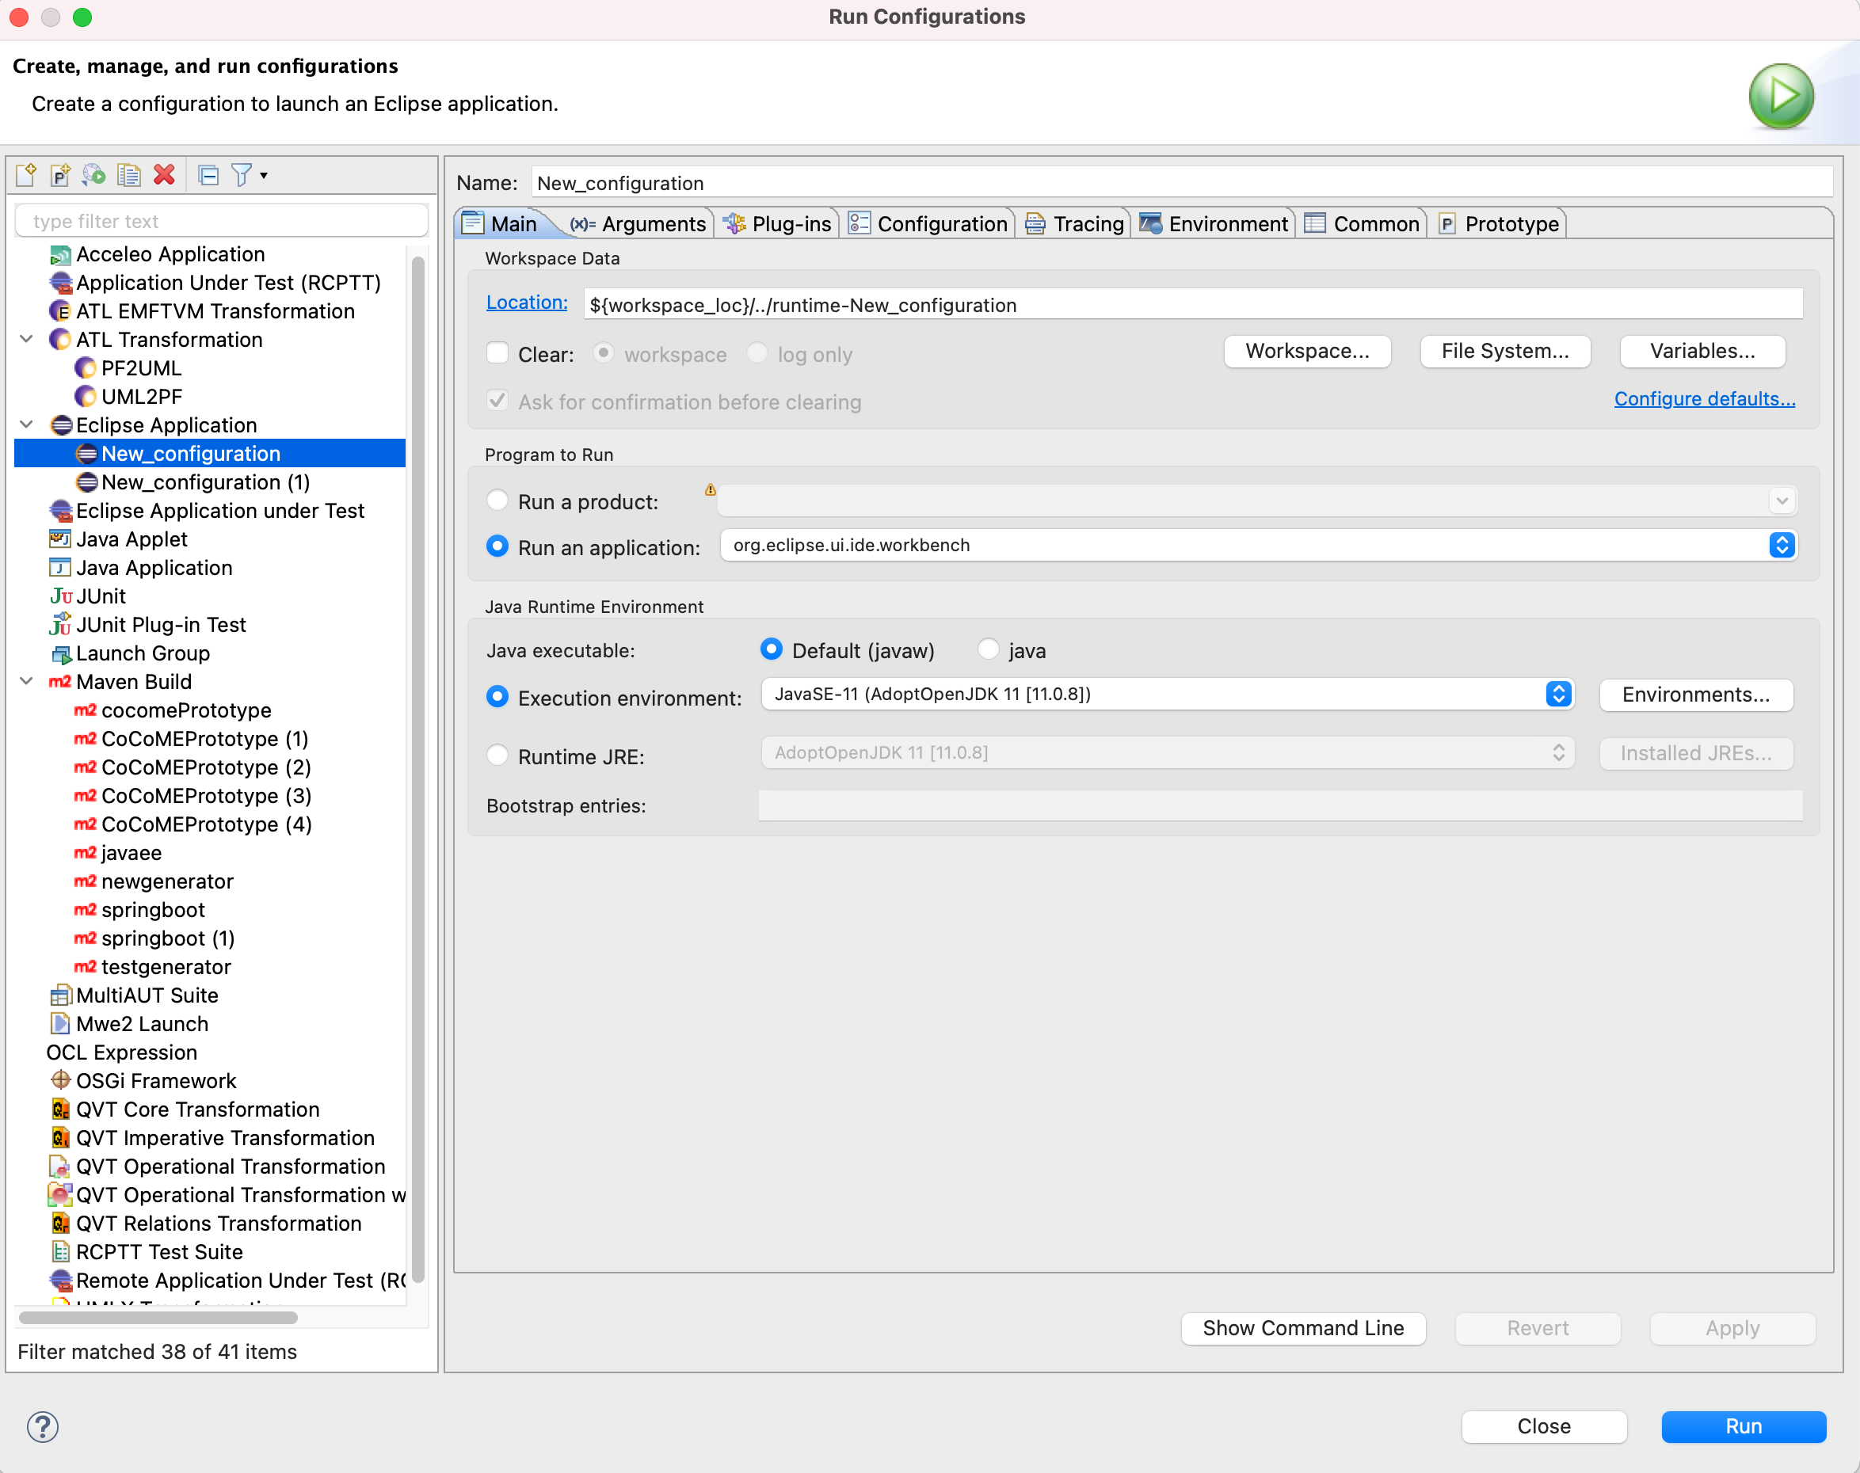Click the Workspace... button
This screenshot has height=1473, width=1860.
click(x=1307, y=351)
